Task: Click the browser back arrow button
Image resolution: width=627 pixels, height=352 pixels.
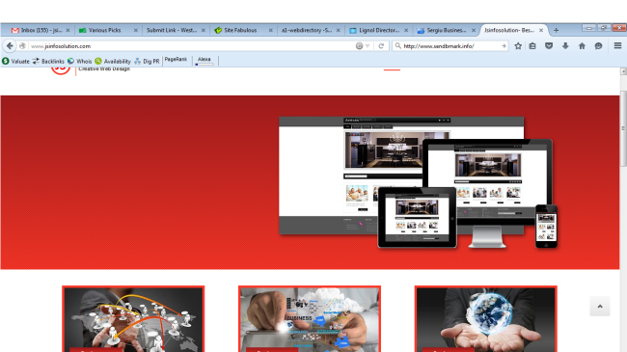Action: (10, 46)
